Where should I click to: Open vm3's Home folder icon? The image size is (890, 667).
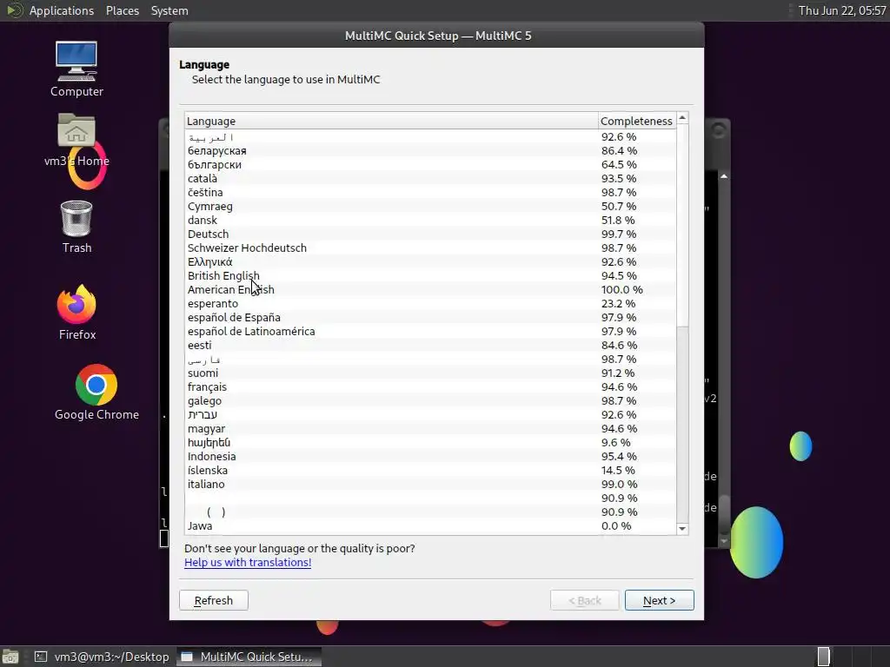coord(76,140)
